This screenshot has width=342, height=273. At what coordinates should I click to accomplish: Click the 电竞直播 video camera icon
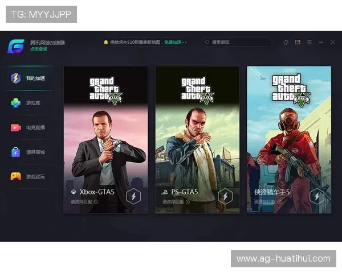click(x=16, y=127)
